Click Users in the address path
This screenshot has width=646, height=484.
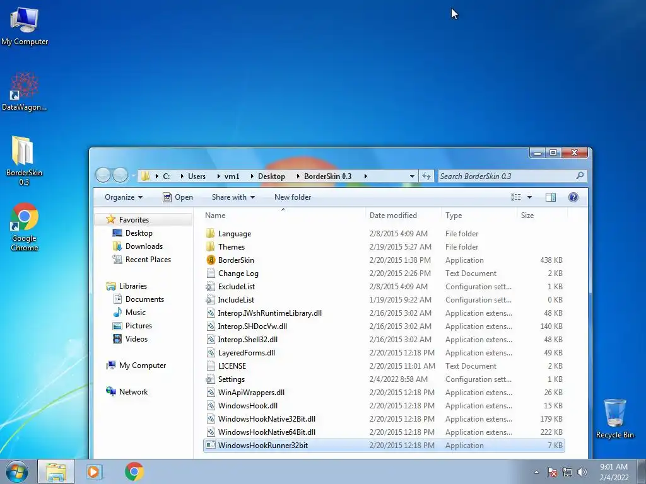[197, 176]
